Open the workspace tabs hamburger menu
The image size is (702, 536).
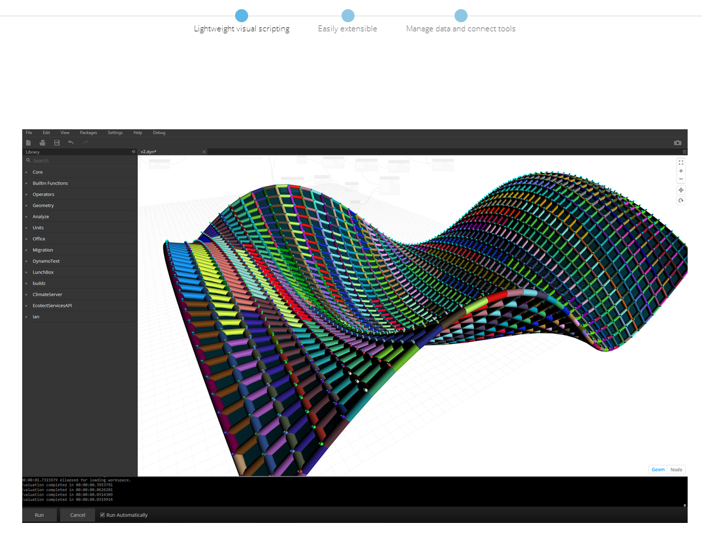point(684,152)
